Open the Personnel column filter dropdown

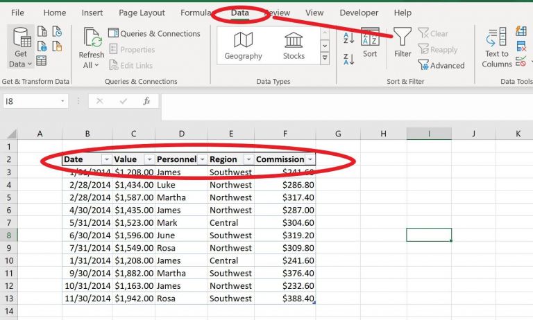click(x=201, y=159)
